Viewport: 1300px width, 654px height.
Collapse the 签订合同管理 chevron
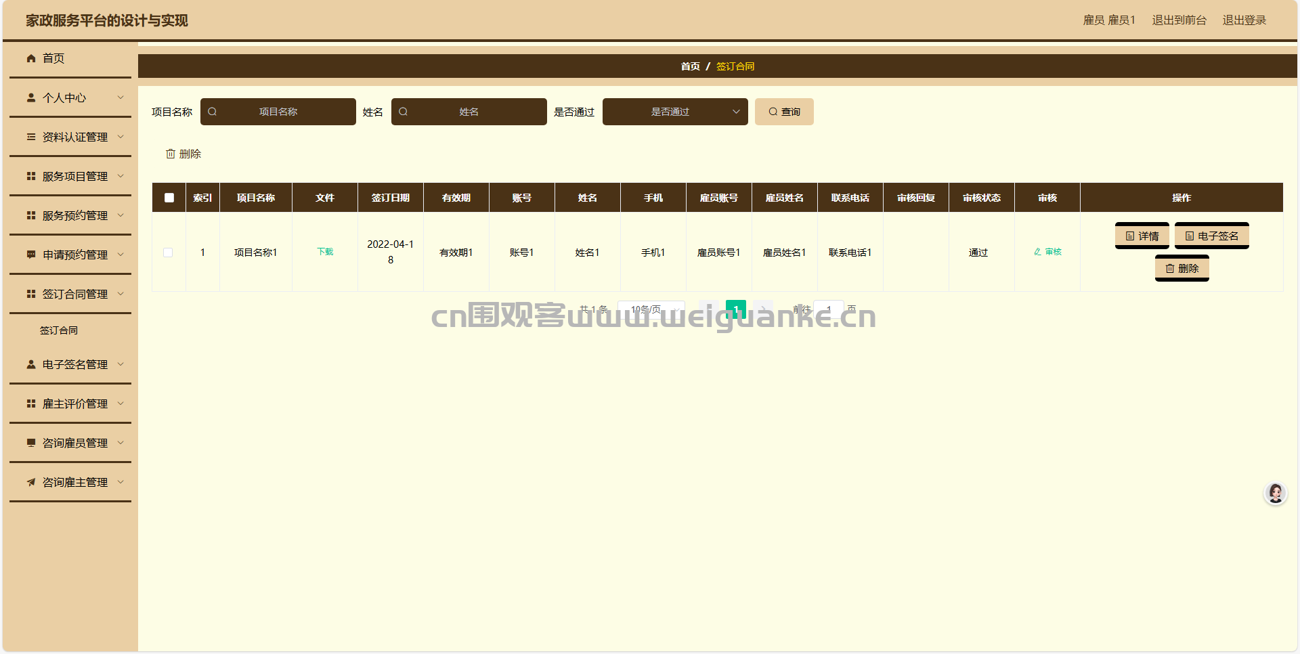(x=121, y=294)
